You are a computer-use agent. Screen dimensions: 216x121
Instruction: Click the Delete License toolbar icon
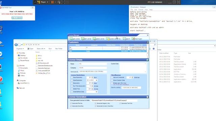tap(94, 39)
